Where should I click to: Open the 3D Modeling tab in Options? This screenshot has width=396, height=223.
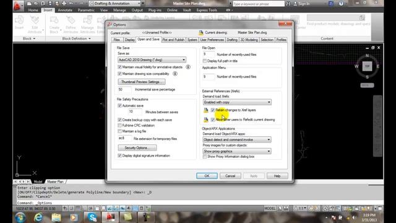click(x=249, y=40)
